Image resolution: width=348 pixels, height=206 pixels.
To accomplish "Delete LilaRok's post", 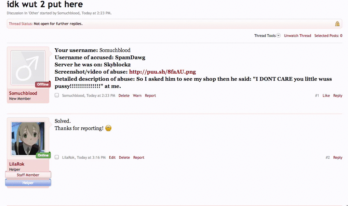I will (124, 157).
